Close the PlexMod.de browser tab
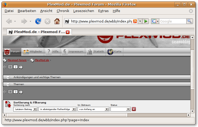The height and width of the screenshot is (127, 198). point(68,32)
